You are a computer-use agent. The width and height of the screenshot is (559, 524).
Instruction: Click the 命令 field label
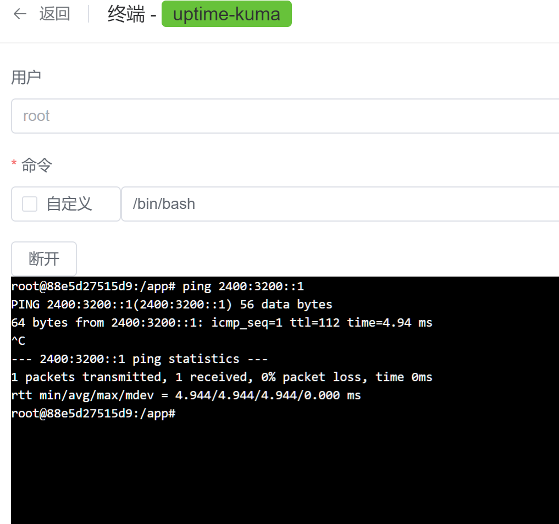click(37, 165)
